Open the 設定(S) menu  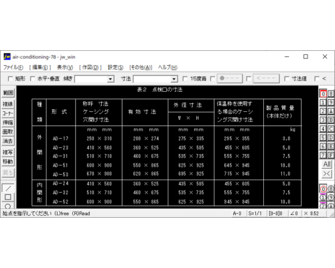[115, 67]
